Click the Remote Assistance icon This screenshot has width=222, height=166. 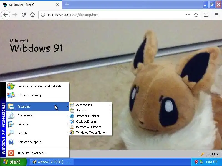[x=72, y=127]
